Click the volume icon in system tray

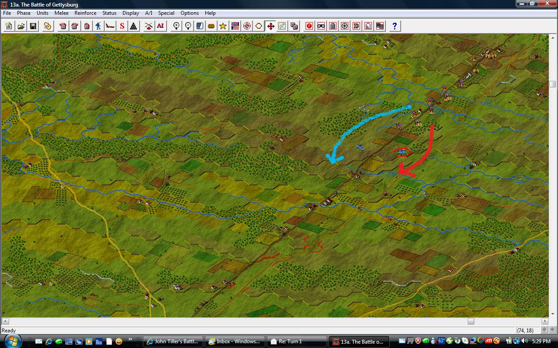tap(524, 341)
